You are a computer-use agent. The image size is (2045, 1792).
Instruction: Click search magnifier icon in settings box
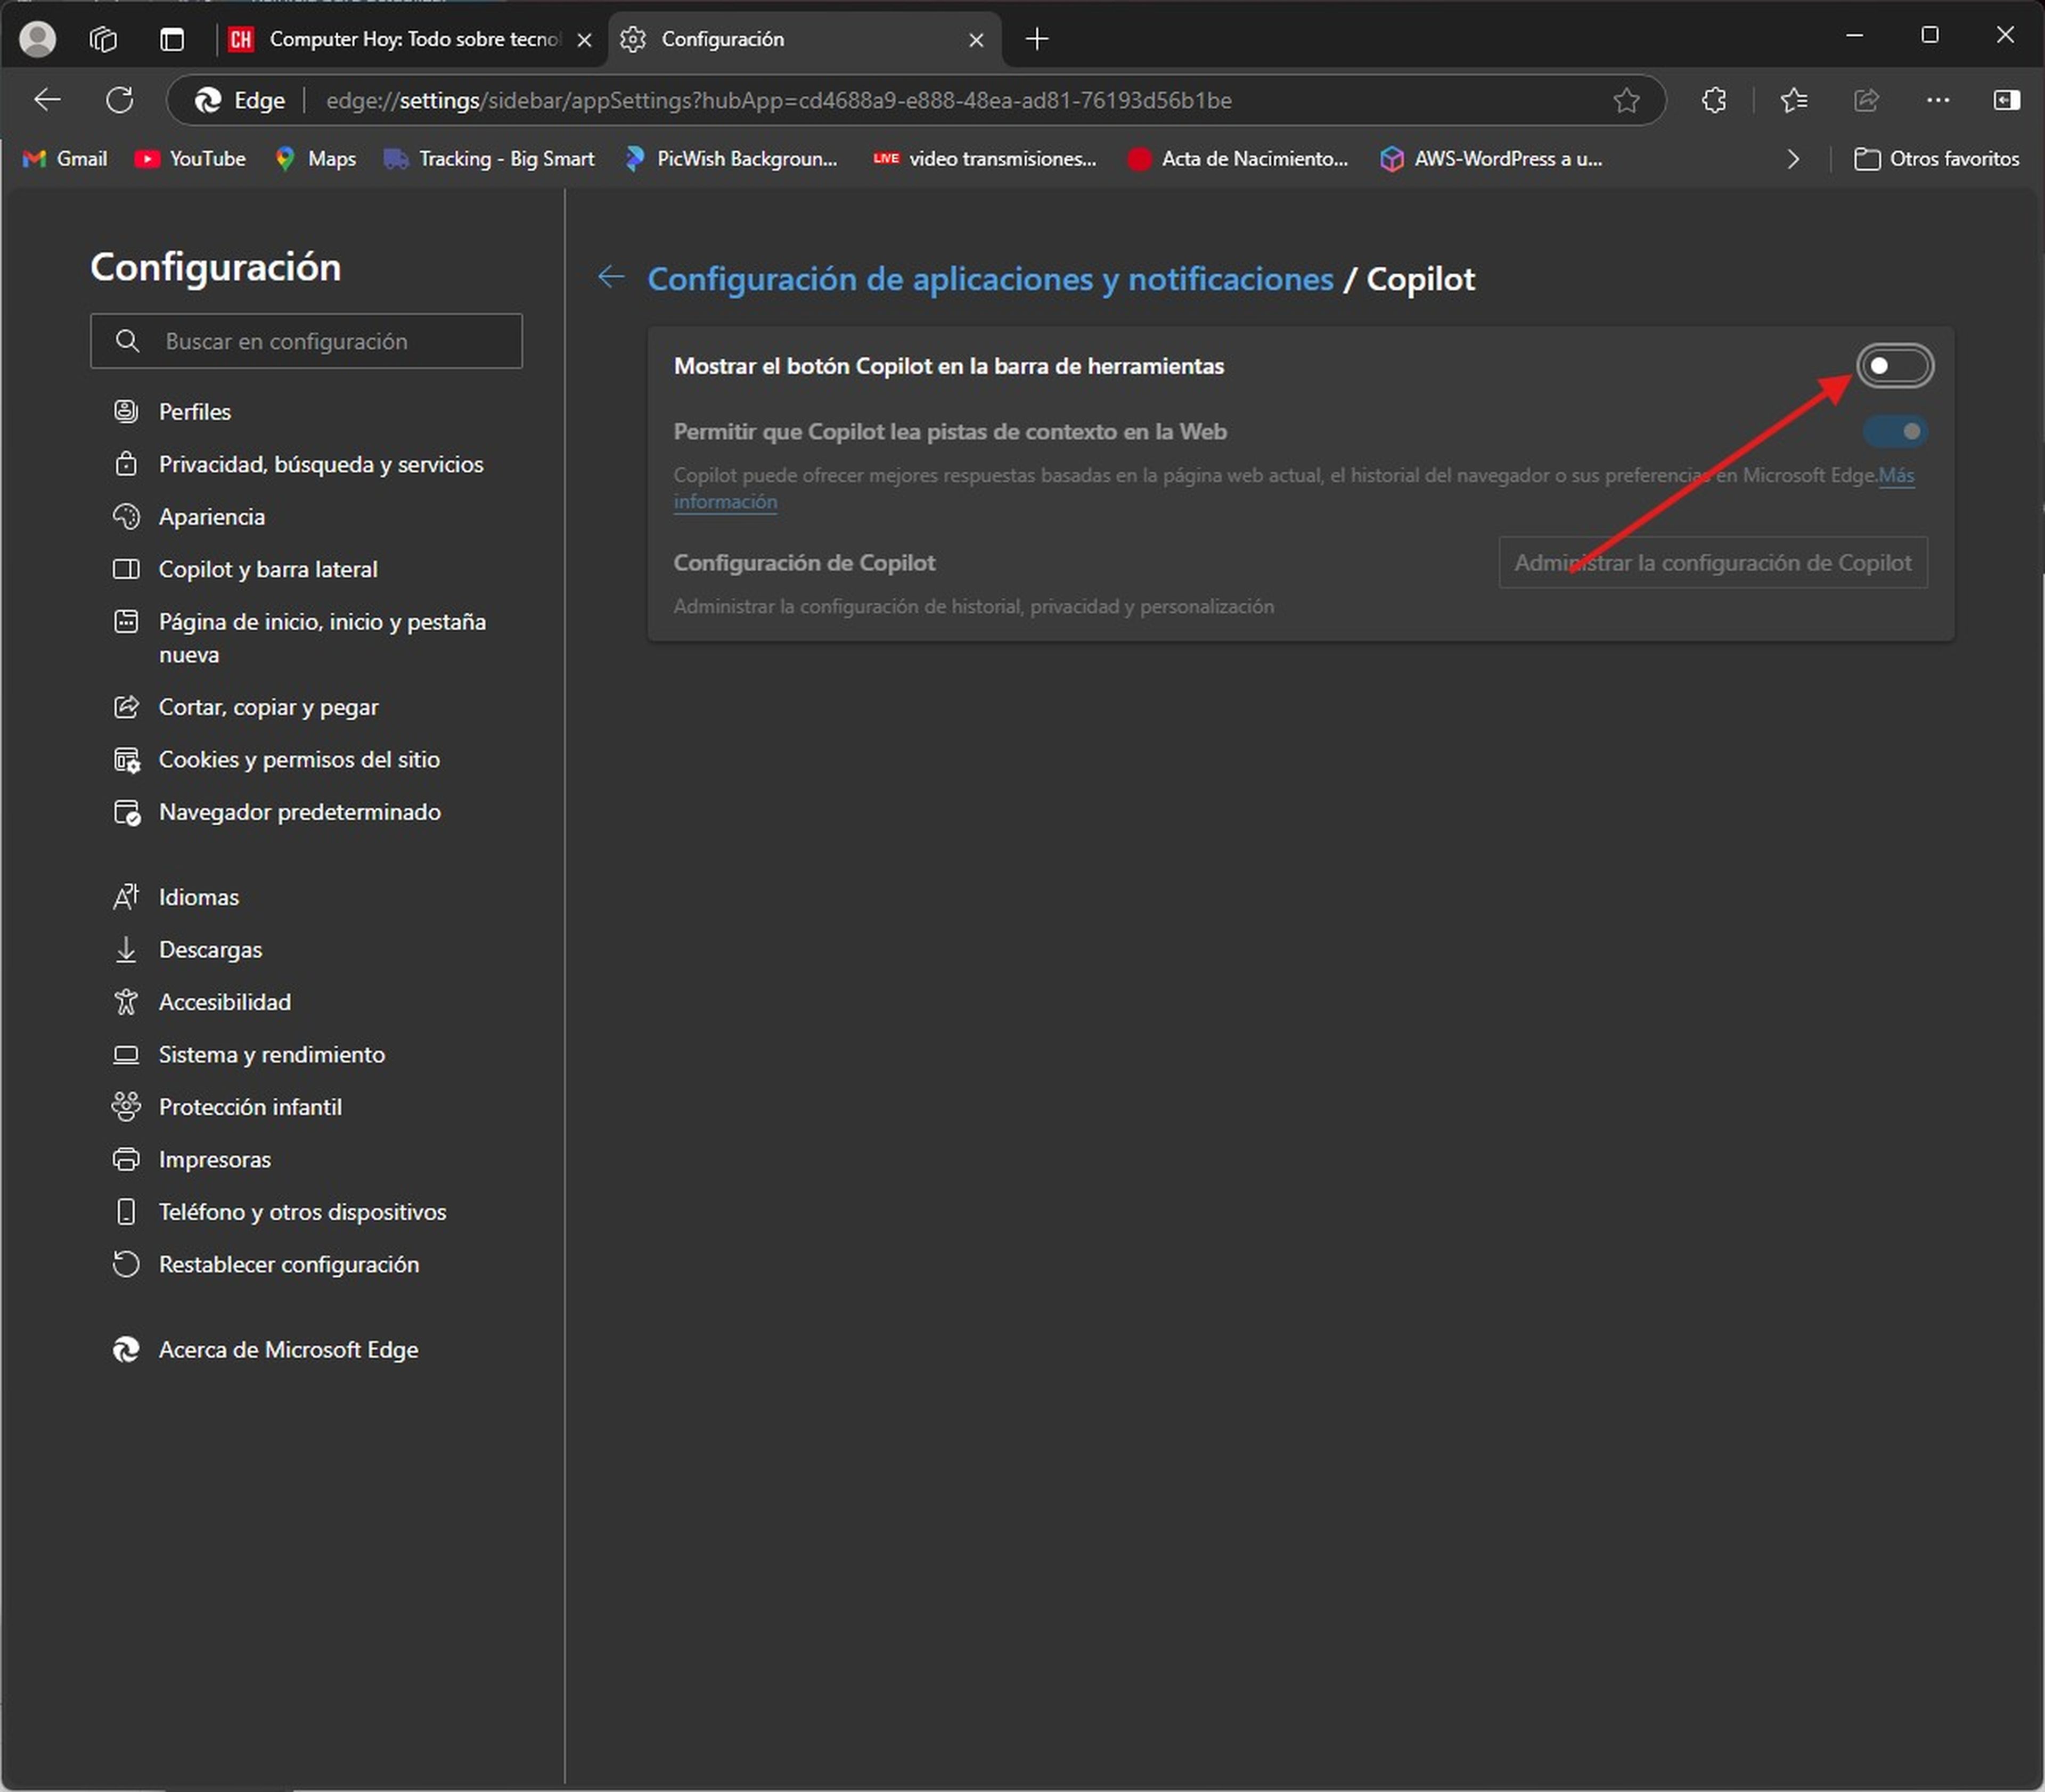click(x=127, y=341)
